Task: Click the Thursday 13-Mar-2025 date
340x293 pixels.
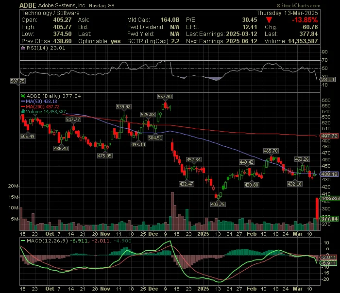Action: pos(287,13)
